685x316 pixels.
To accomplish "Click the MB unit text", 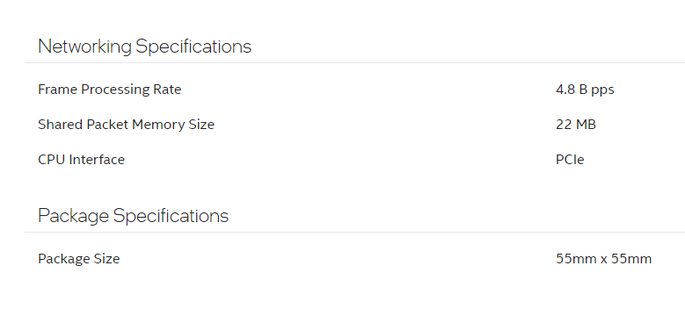I will click(x=586, y=125).
